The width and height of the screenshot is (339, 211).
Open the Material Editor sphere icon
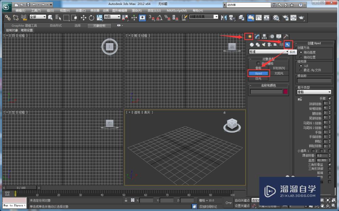pyautogui.click(x=276, y=18)
